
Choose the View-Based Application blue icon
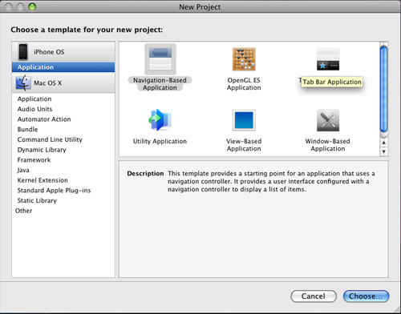click(244, 120)
